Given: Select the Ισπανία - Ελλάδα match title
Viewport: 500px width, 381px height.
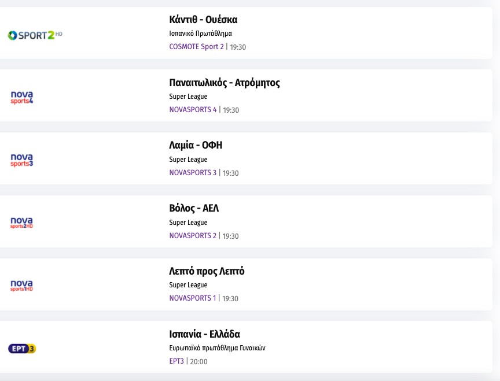Looking at the screenshot, I should coord(204,334).
